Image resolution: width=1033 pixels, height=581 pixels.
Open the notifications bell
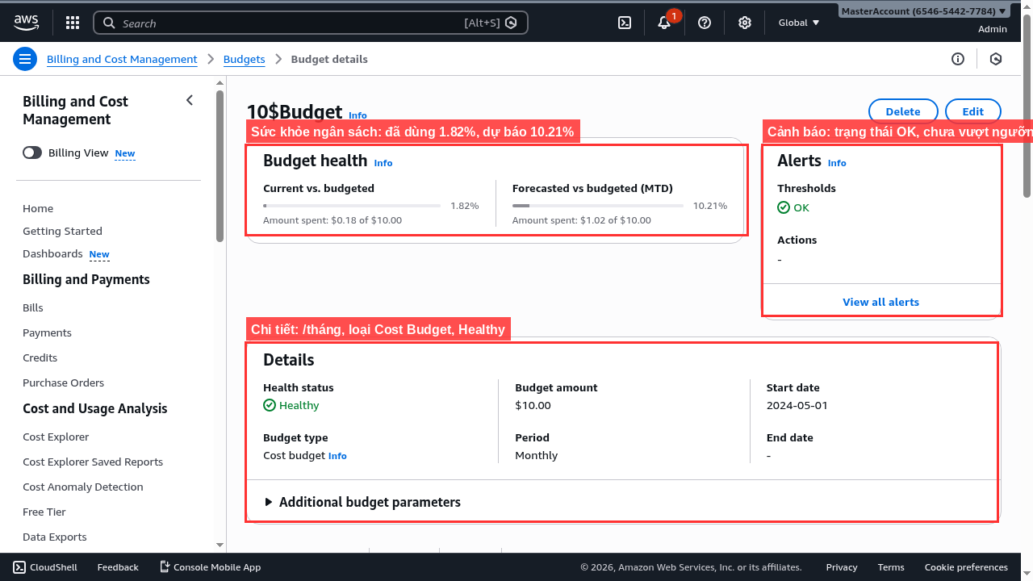coord(664,23)
